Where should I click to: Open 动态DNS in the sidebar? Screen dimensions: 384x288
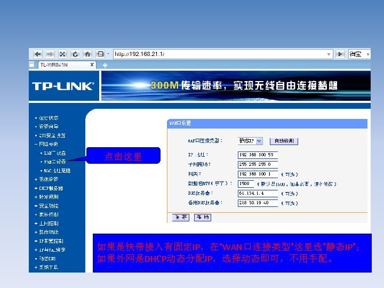pyautogui.click(x=47, y=259)
